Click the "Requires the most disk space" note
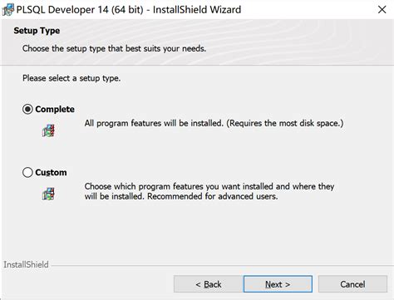 coord(285,123)
